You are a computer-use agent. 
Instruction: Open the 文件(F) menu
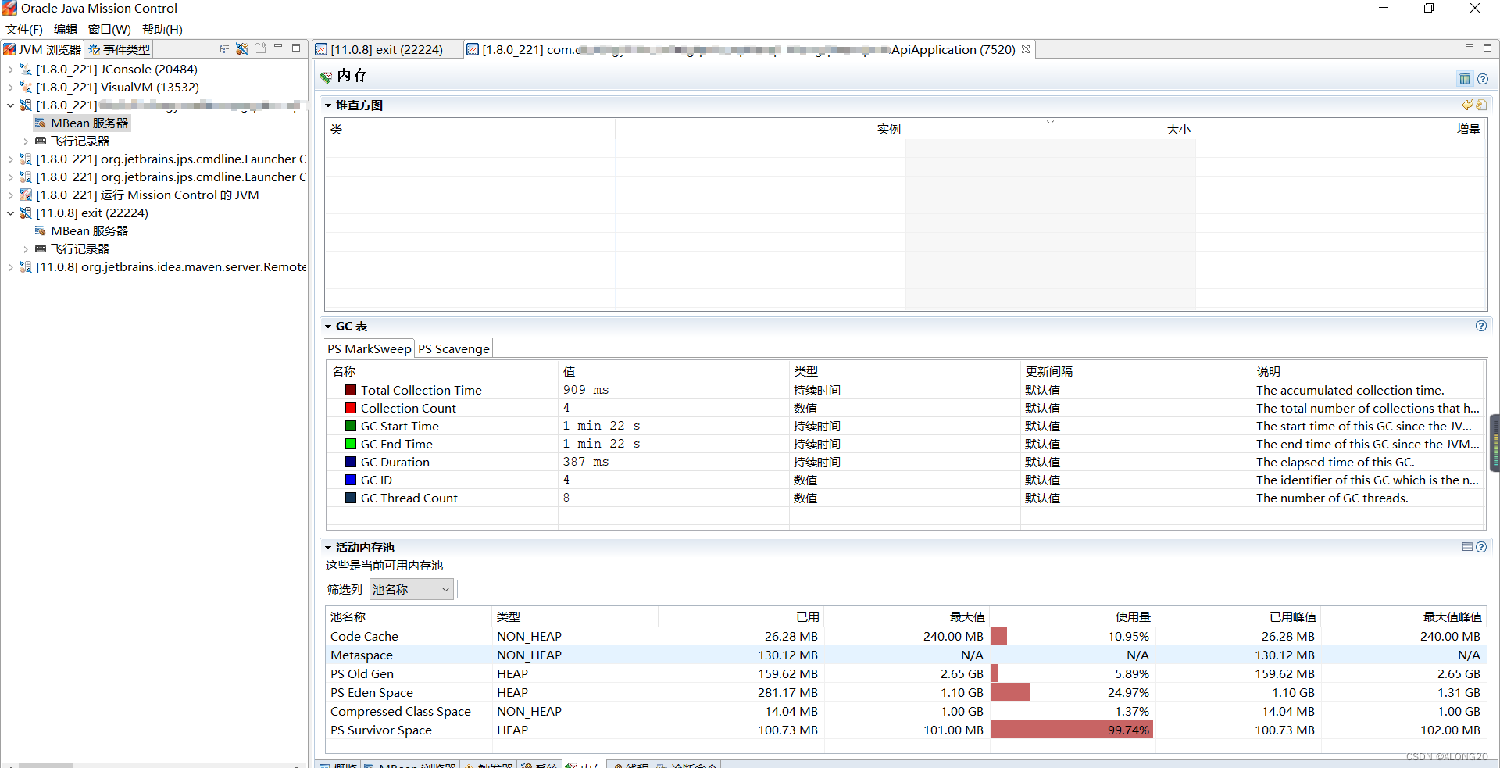(24, 29)
